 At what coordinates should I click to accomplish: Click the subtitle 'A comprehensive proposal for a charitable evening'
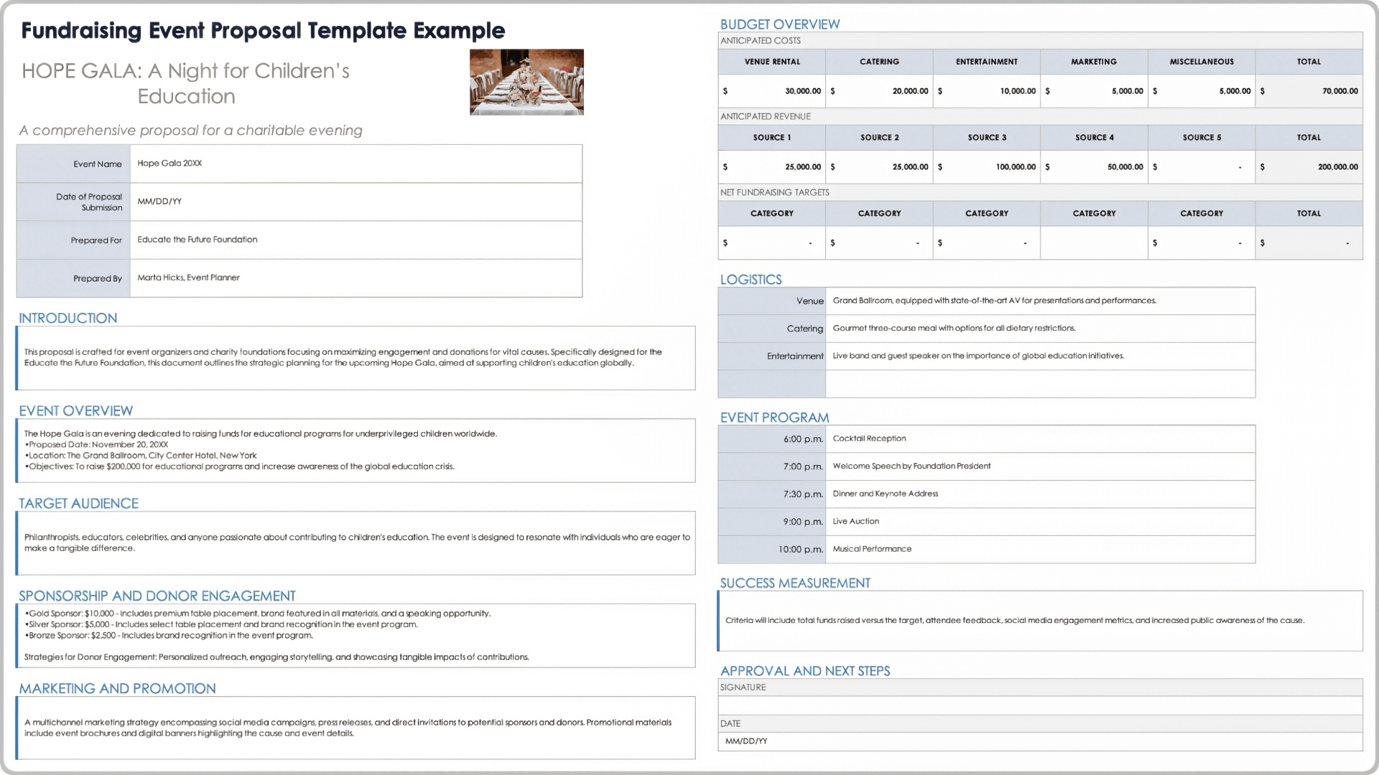coord(190,130)
